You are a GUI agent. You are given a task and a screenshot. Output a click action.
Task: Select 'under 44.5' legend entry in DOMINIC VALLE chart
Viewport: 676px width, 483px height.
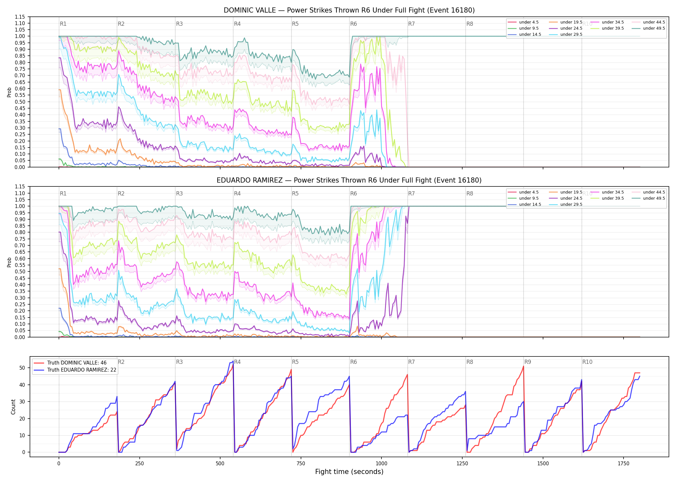pyautogui.click(x=648, y=22)
